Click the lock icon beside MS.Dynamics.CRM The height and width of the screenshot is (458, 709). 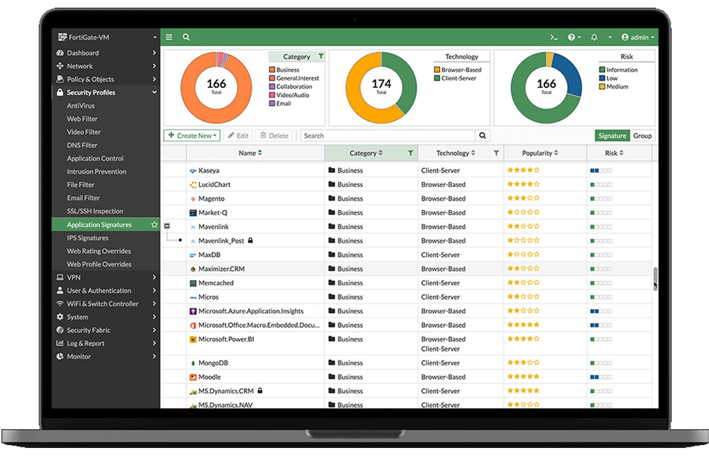pos(260,391)
